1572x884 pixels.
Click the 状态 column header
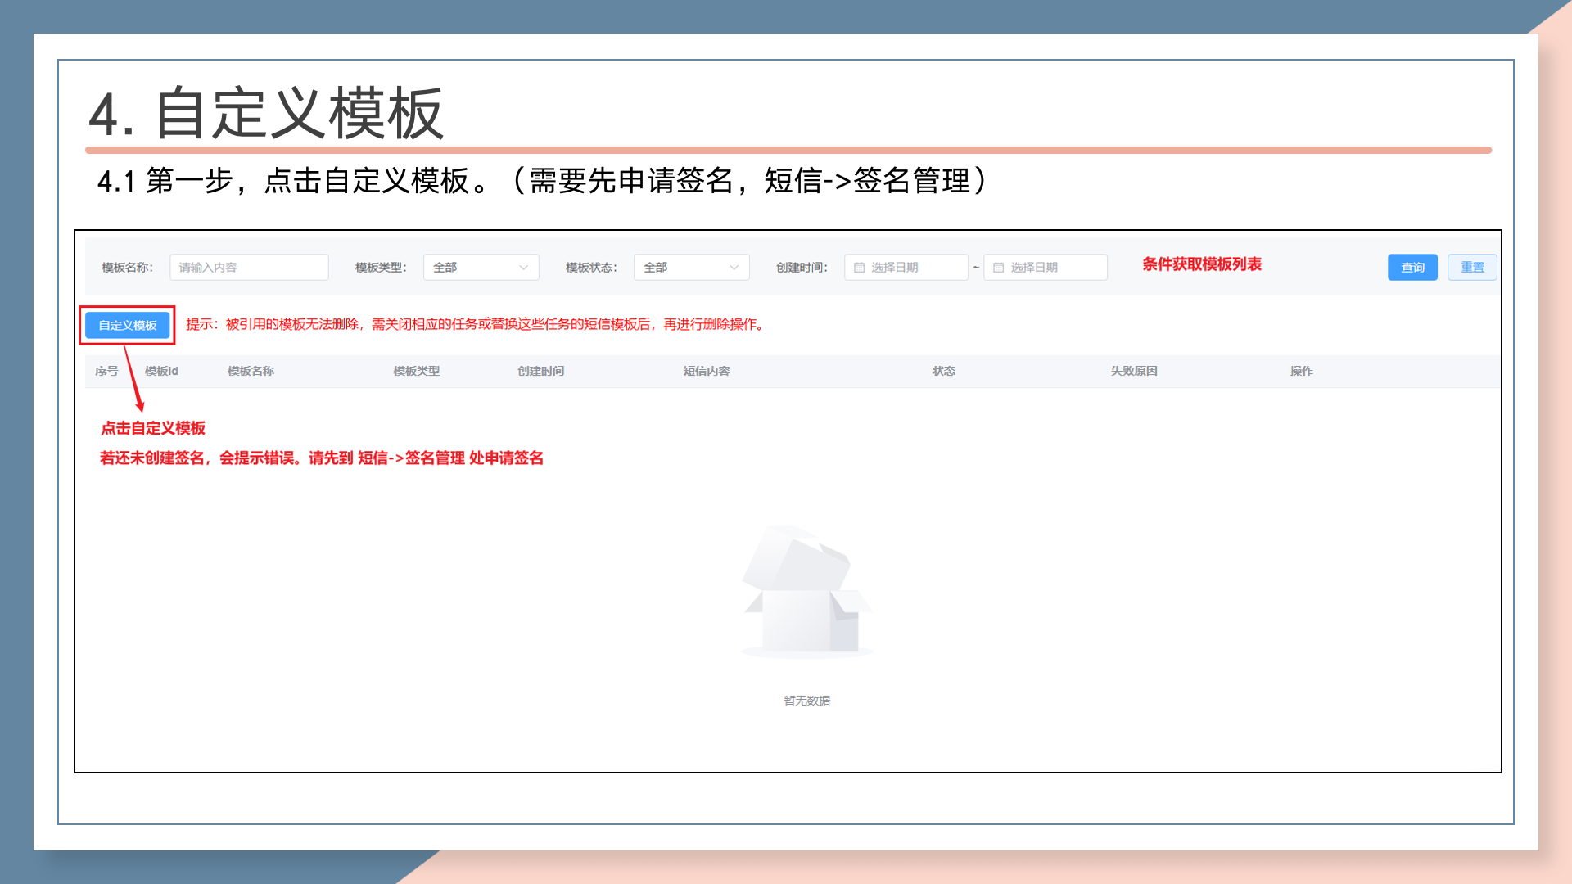click(943, 371)
